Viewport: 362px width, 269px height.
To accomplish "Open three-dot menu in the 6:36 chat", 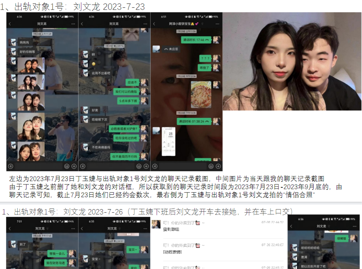I will click(x=355, y=226).
